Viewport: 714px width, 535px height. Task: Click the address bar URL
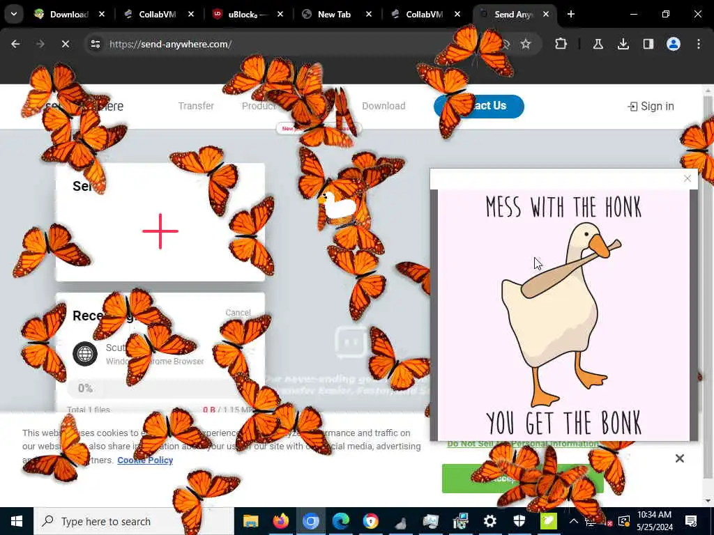pyautogui.click(x=170, y=44)
